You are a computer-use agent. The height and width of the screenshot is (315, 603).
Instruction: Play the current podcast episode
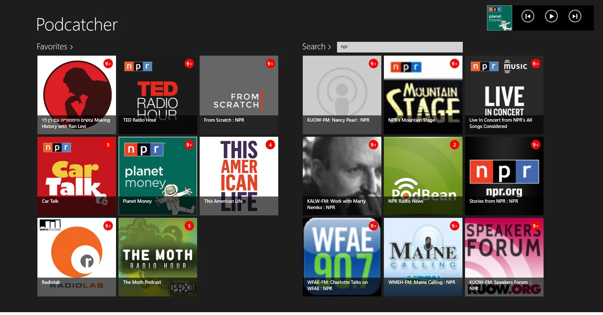pyautogui.click(x=551, y=16)
